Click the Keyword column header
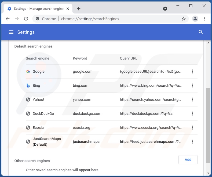The image size is (212, 177). click(x=80, y=58)
